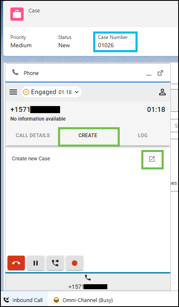This screenshot has height=307, width=179.
Task: Click the phone handset icon above bottom number
Action: pos(88,278)
